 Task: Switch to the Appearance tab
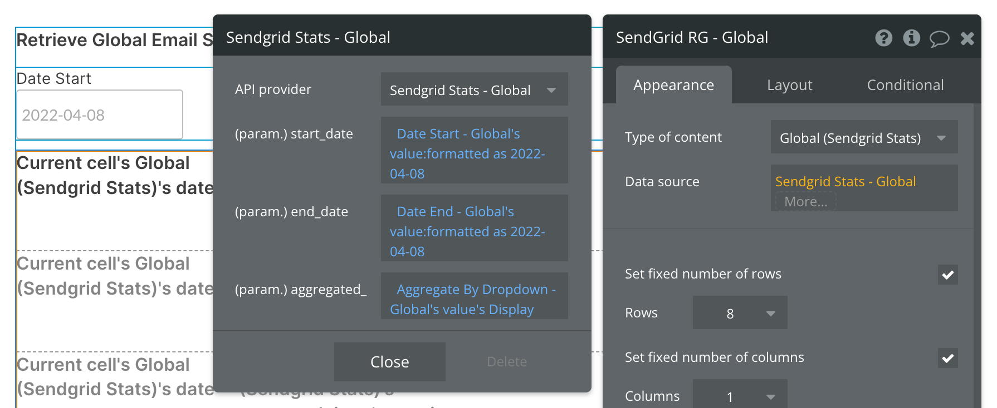(x=674, y=85)
